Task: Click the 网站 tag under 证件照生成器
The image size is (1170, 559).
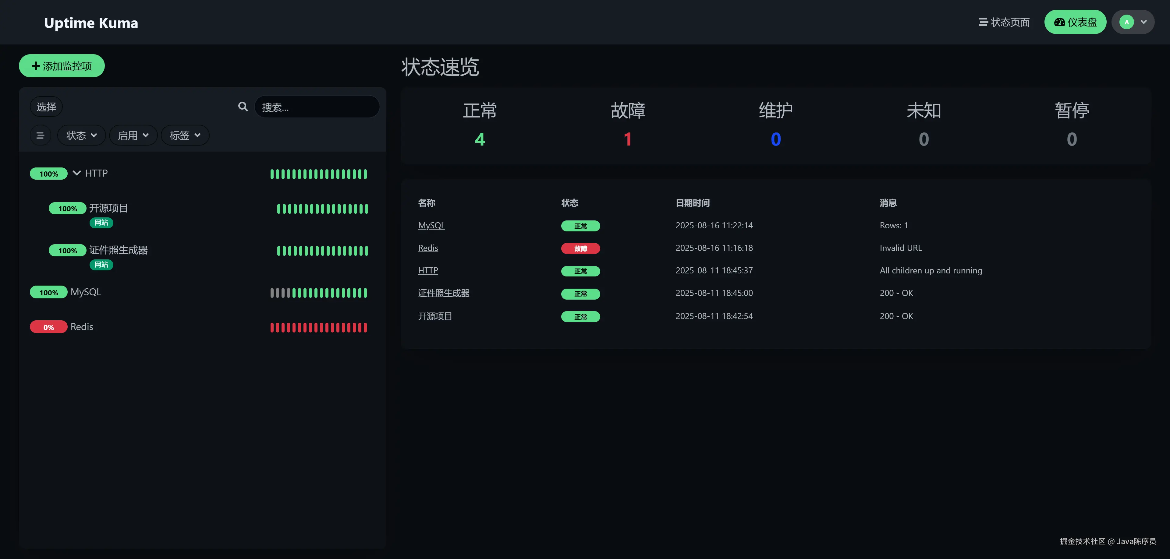Action: (x=101, y=265)
